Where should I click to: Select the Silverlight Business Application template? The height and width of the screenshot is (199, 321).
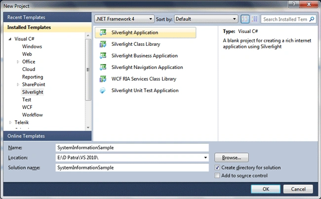pyautogui.click(x=145, y=56)
